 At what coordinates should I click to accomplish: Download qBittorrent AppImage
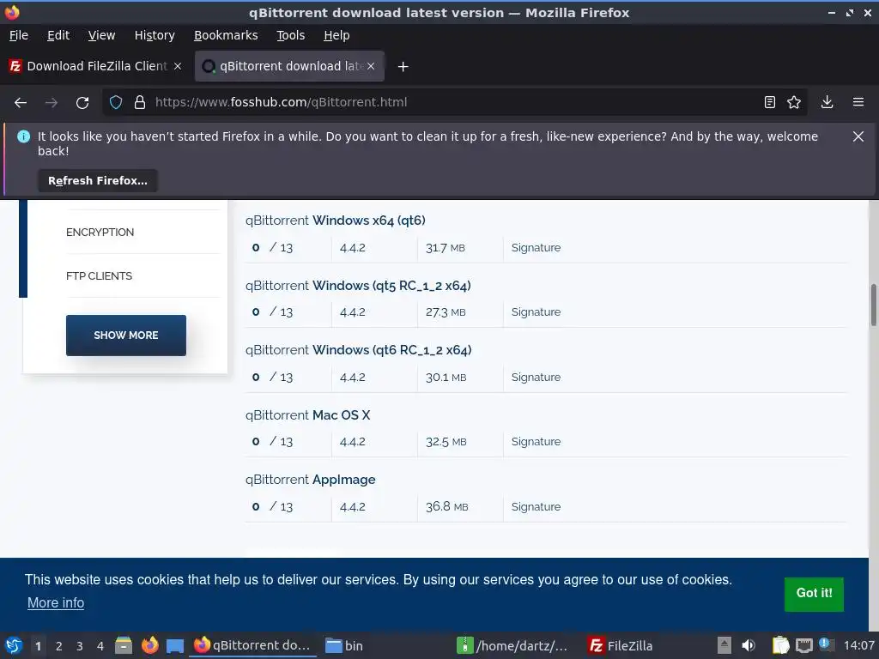click(310, 480)
